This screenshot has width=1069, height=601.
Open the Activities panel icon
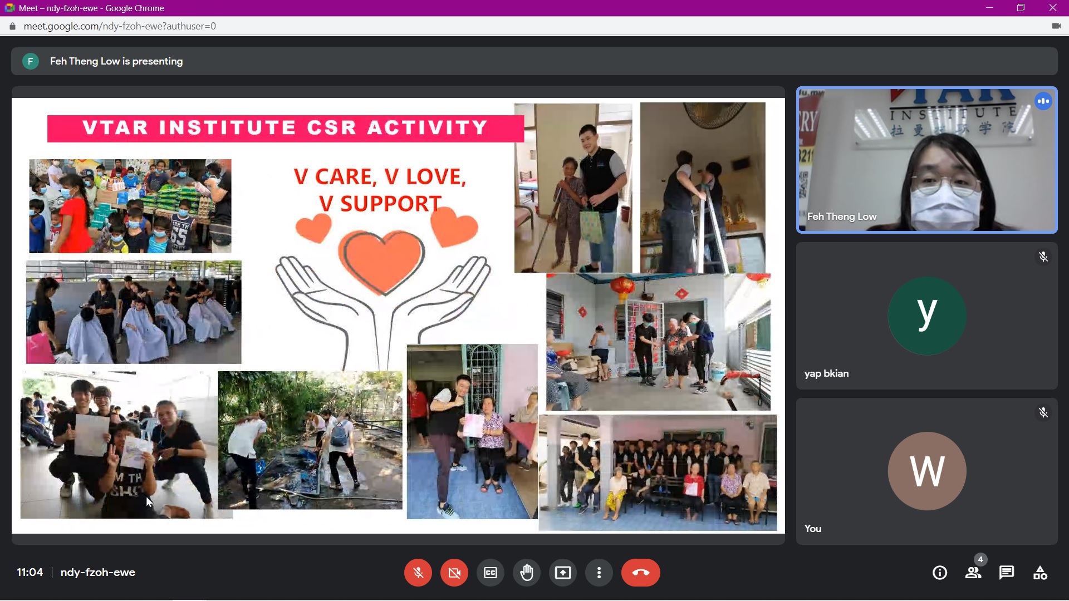(1040, 573)
